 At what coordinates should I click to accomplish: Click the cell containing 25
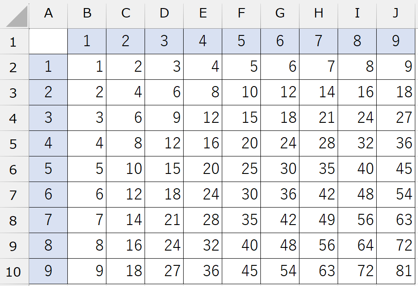242,169
